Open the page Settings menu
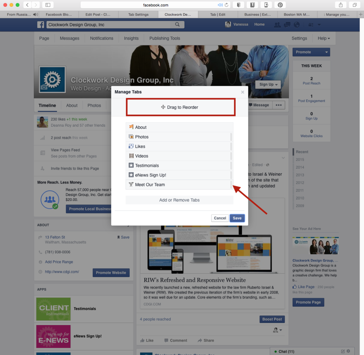The width and height of the screenshot is (364, 355). pos(299,38)
